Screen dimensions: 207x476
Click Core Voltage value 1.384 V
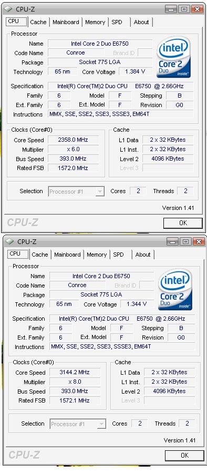point(135,72)
